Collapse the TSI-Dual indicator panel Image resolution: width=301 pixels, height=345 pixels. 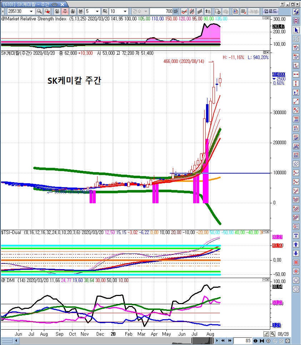[x=264, y=232]
